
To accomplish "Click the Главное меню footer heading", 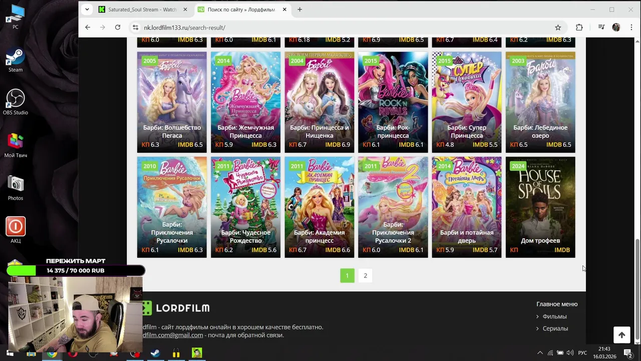I will (557, 304).
